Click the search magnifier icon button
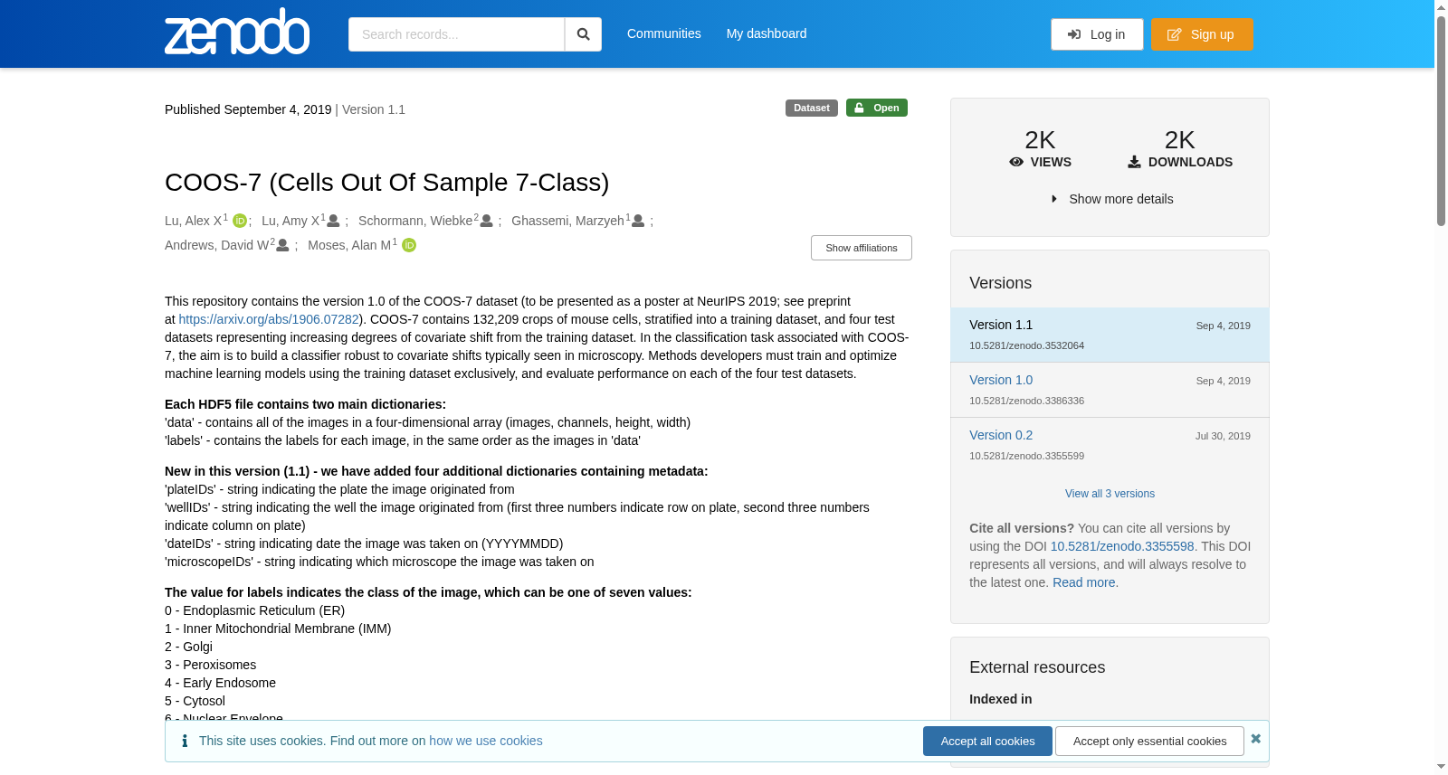The height and width of the screenshot is (775, 1448). tap(583, 34)
